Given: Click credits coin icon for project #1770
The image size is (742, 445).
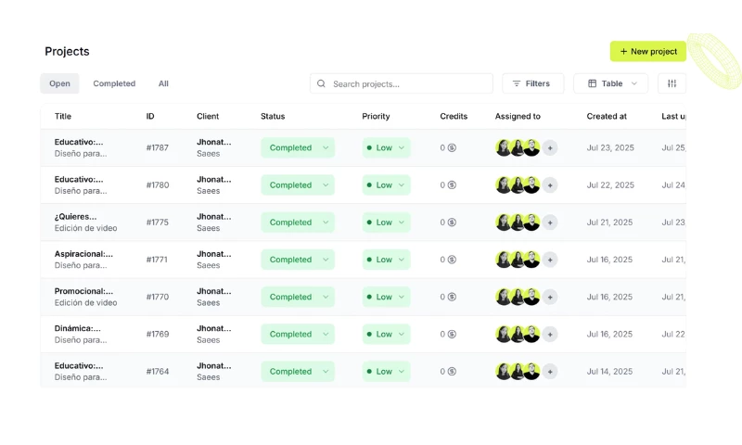Looking at the screenshot, I should (452, 297).
